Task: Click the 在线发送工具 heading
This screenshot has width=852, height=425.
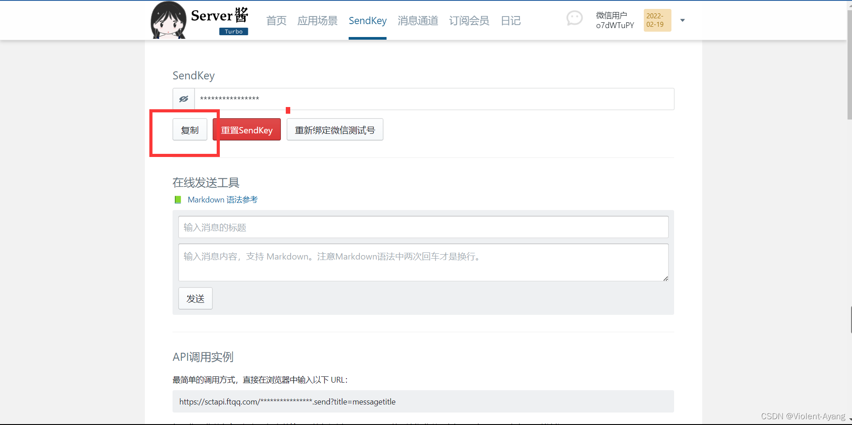Action: click(x=206, y=182)
